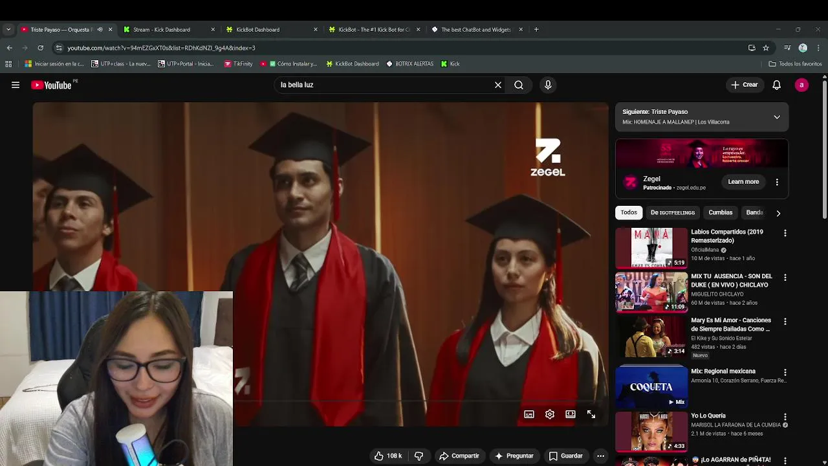This screenshot has height=466, width=828.
Task: Open media controls icon in Chrome toolbar
Action: pyautogui.click(x=787, y=48)
